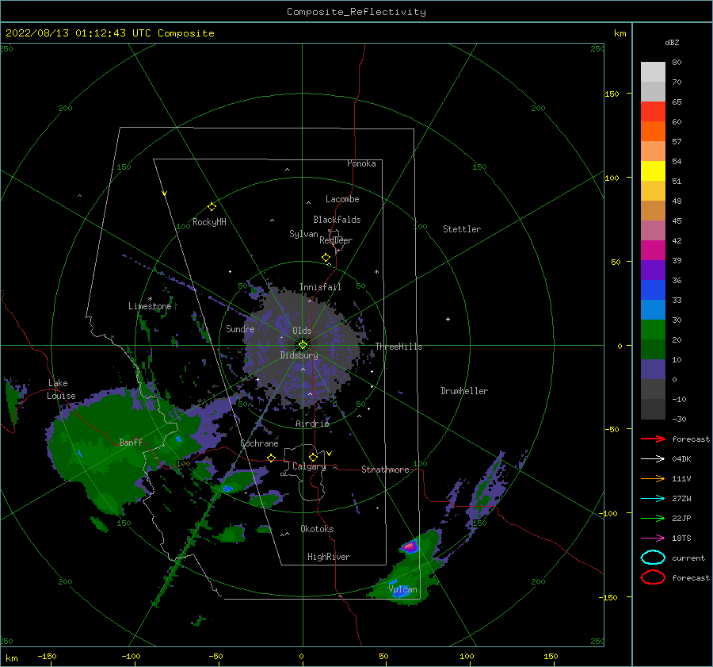Click the Airdrie label
The width and height of the screenshot is (713, 667).
point(312,424)
